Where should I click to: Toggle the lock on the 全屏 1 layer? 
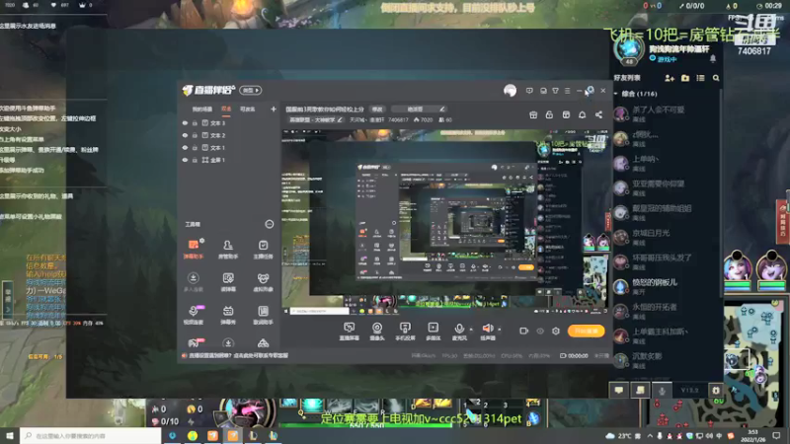tap(195, 160)
